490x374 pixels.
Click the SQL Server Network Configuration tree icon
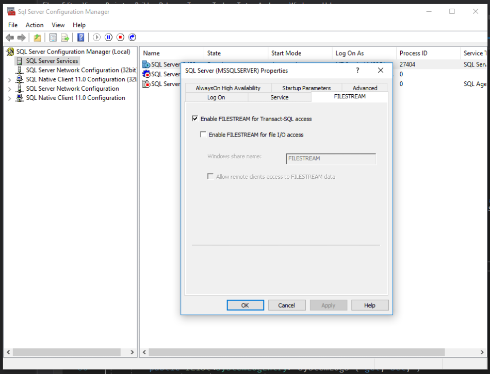20,89
